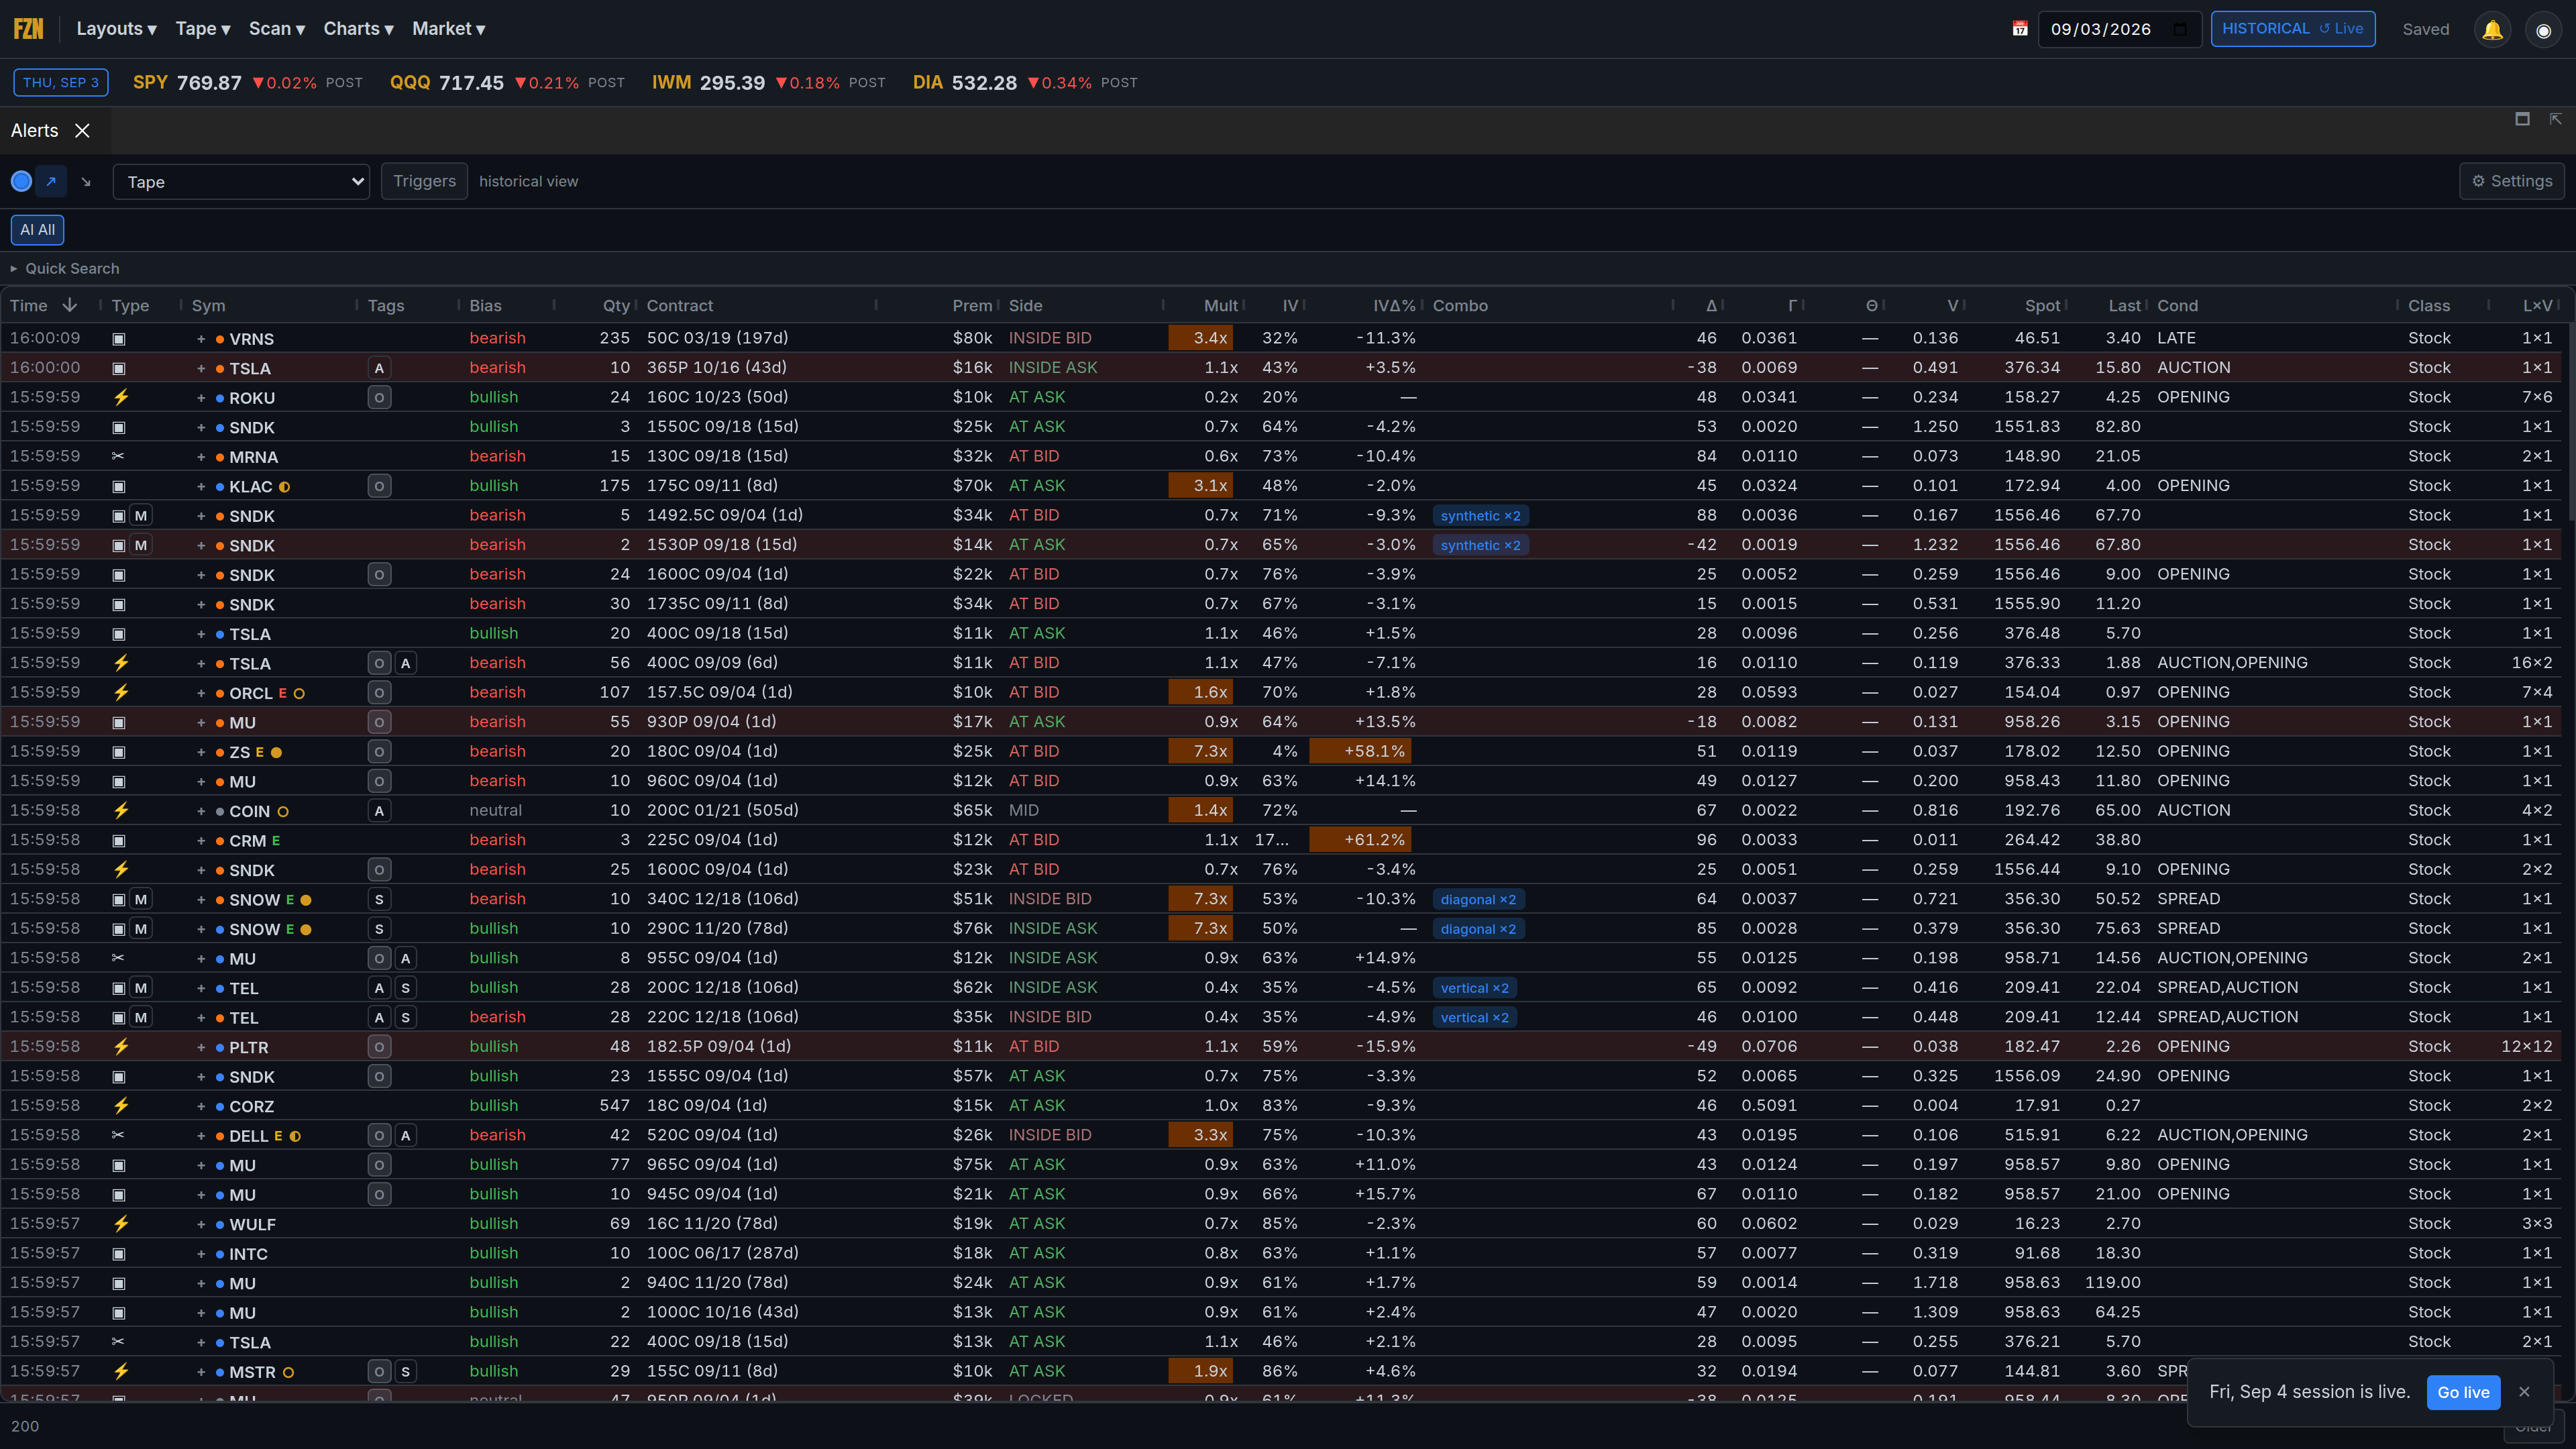Click the block trade icon on VRNS row
This screenshot has height=1449, width=2576.
(x=119, y=339)
